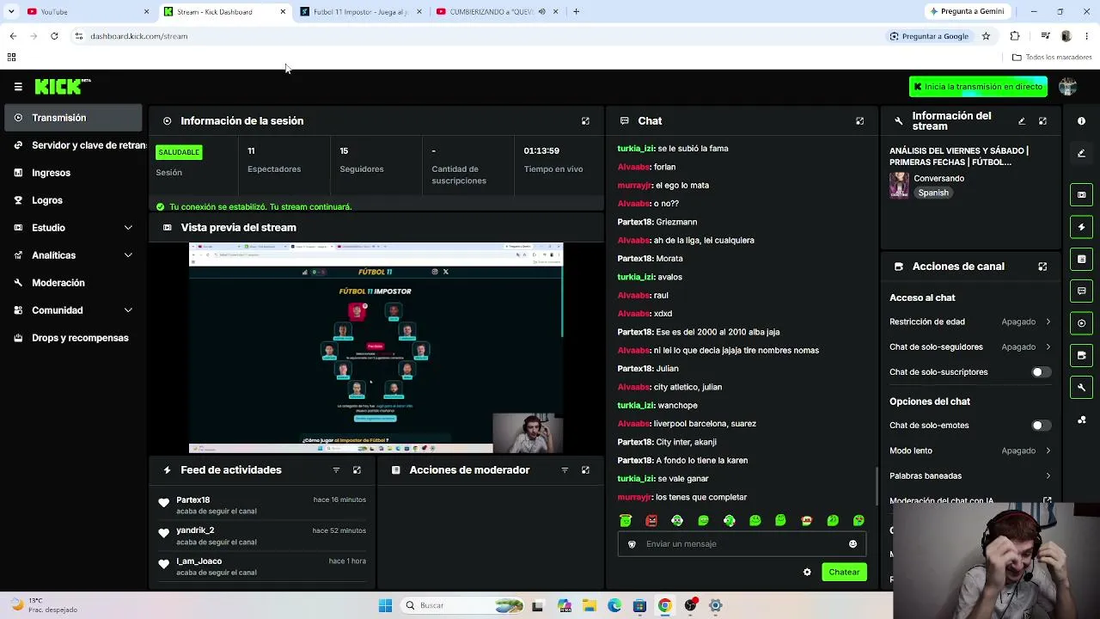Bookmark this page with the star icon
The width and height of the screenshot is (1100, 619).
tap(986, 36)
